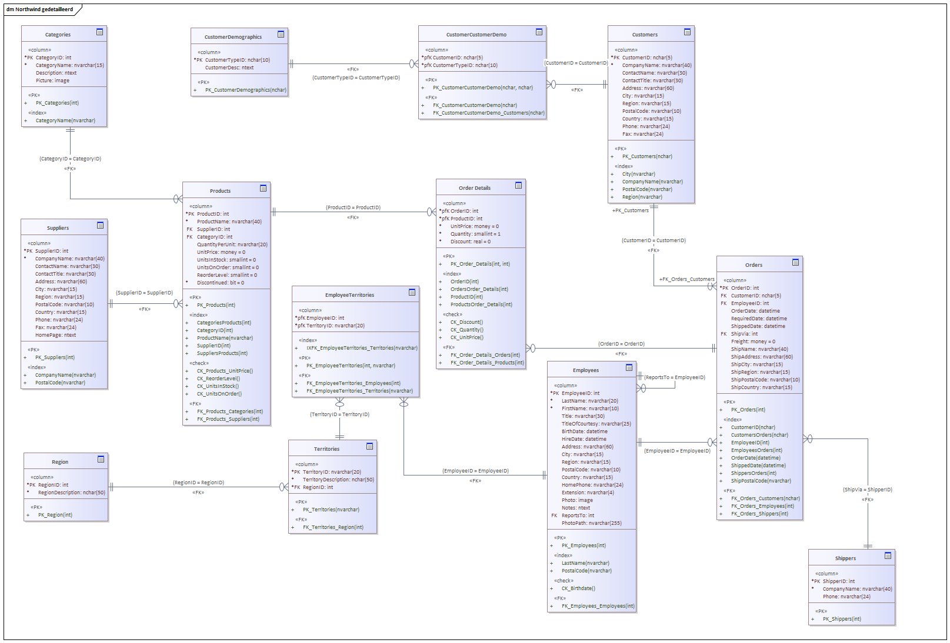Click the table icon on Employees entity
Image resolution: width=950 pixels, height=643 pixels.
tap(629, 368)
